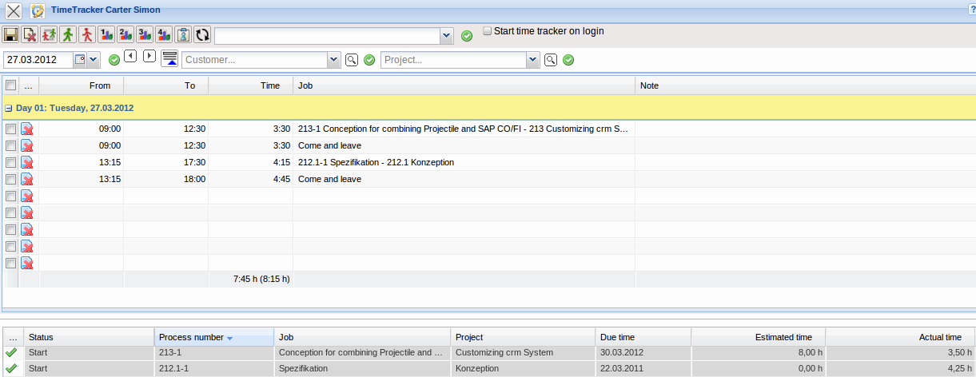Click the chart icon numbered 1
The height and width of the screenshot is (377, 976).
pyautogui.click(x=106, y=35)
